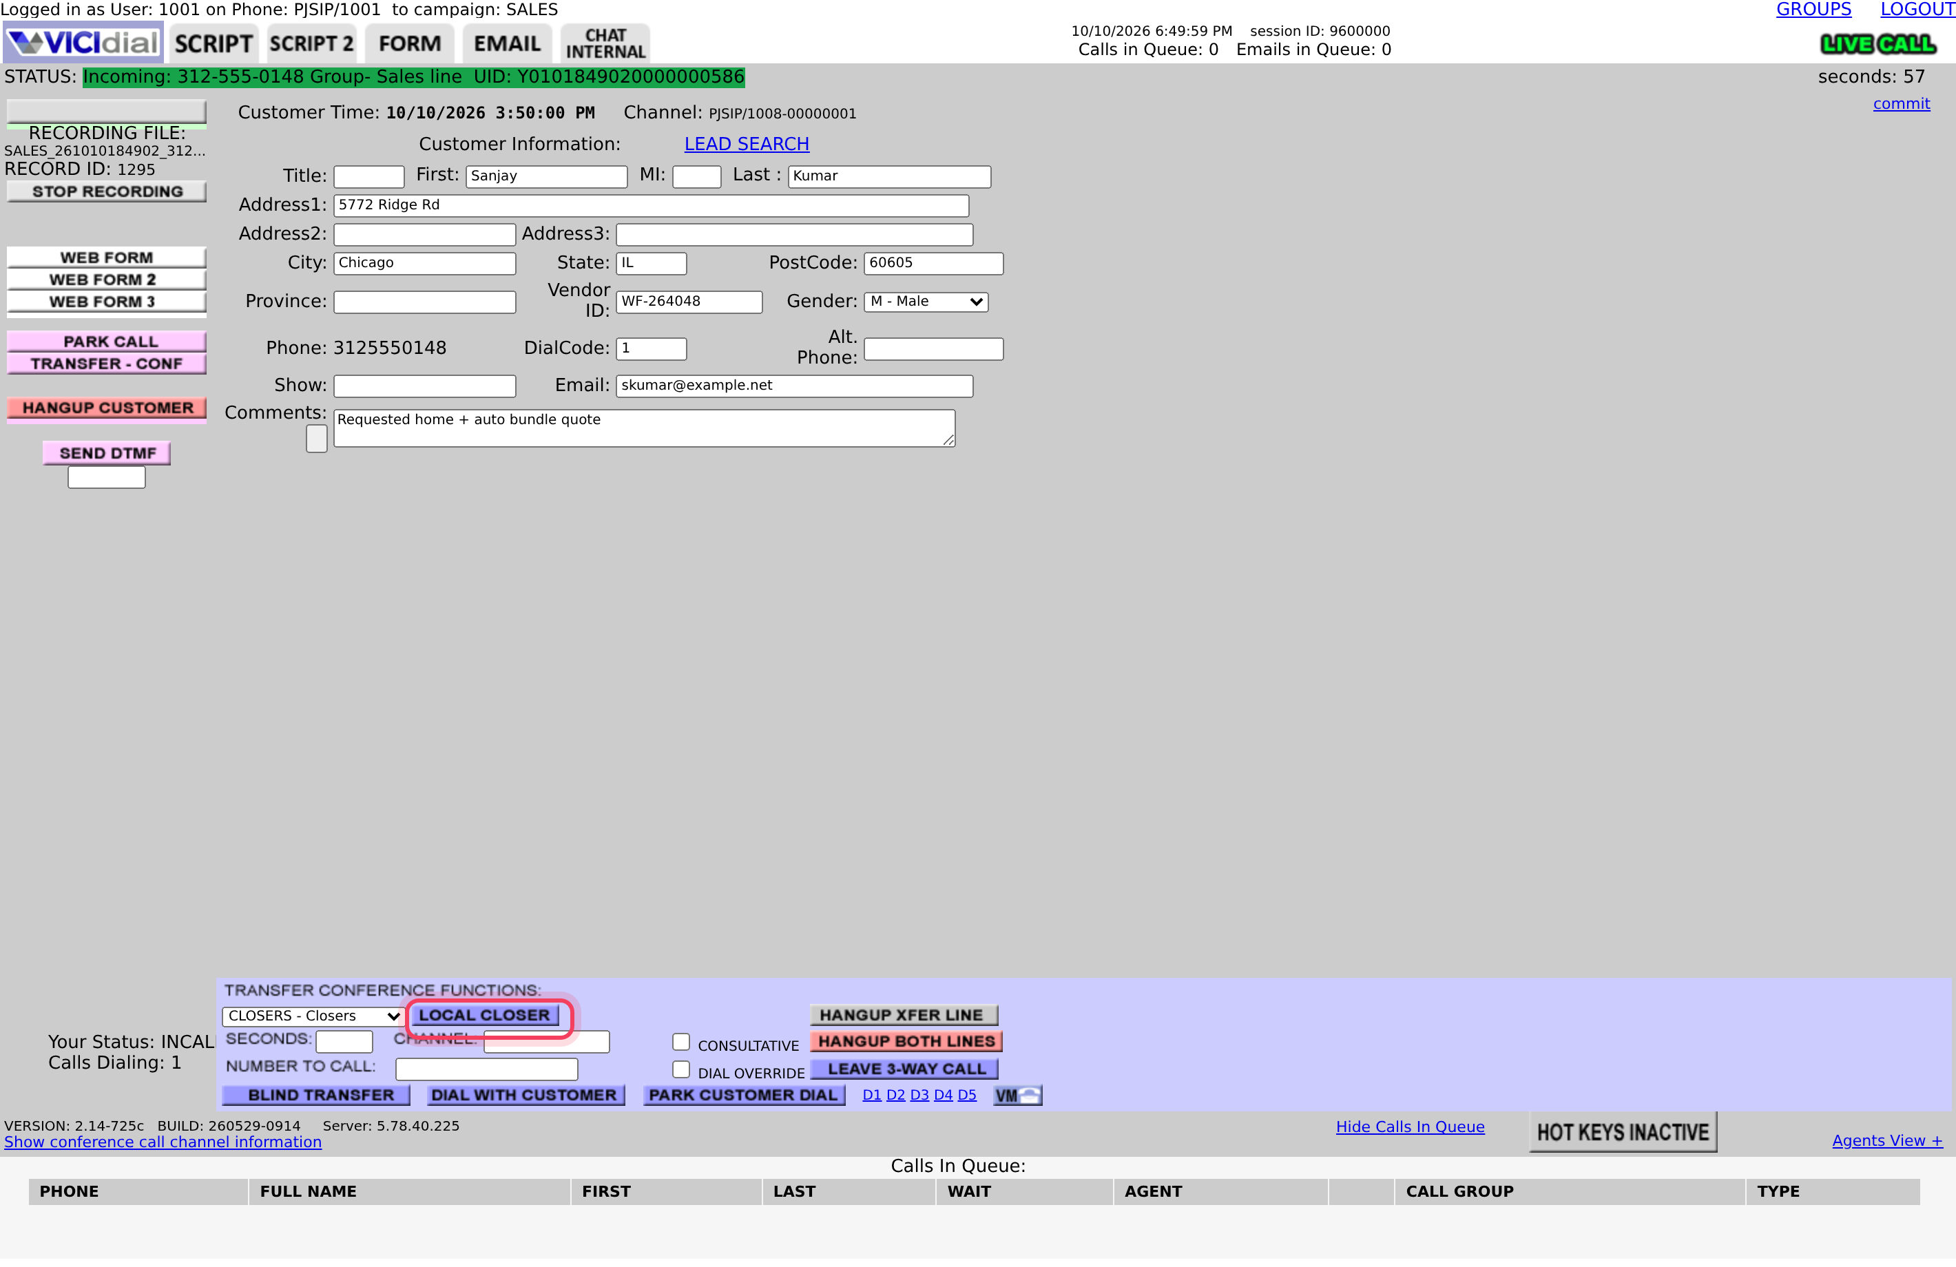Open TRANSFER - CONF panel button

[107, 363]
